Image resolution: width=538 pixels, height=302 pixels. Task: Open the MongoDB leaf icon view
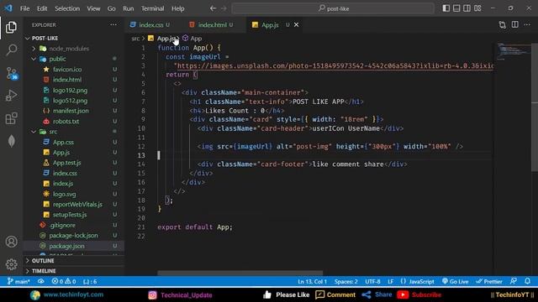11,141
